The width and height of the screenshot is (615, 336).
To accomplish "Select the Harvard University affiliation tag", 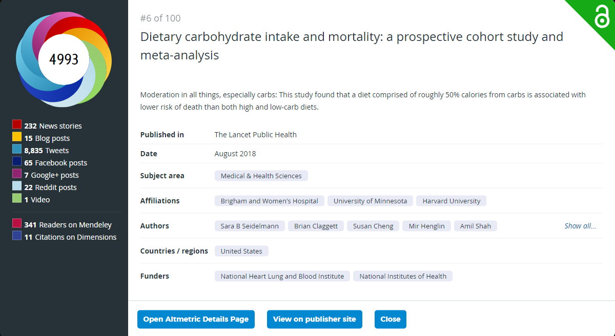I will tap(452, 201).
